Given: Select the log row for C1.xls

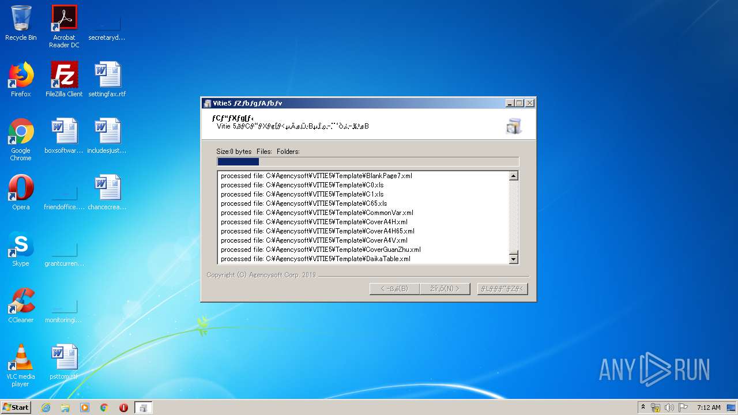Looking at the screenshot, I should (x=363, y=194).
